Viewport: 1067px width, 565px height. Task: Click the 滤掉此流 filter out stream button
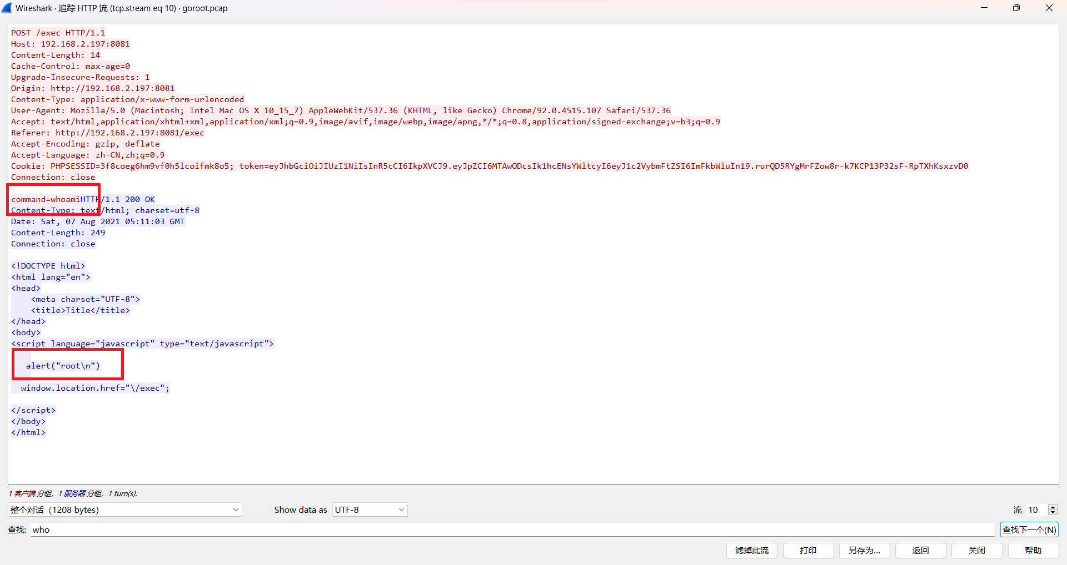pos(751,551)
